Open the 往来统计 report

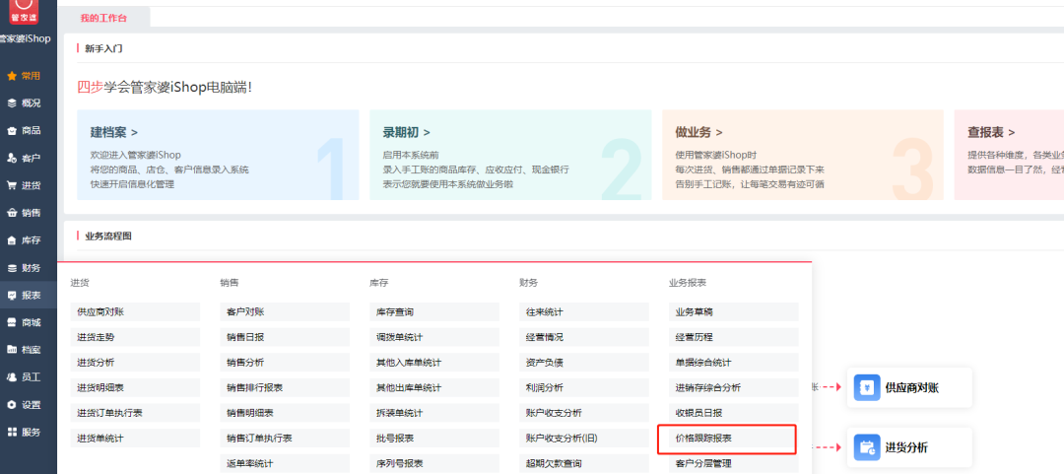coord(583,311)
